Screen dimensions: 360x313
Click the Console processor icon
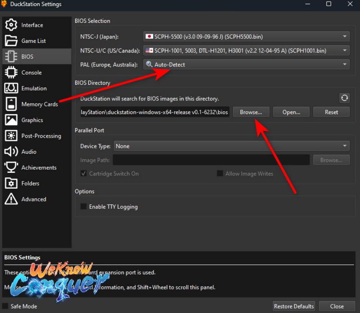click(x=11, y=73)
